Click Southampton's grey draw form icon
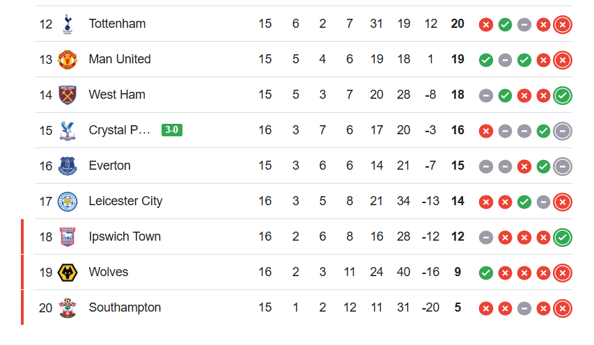 pyautogui.click(x=524, y=308)
